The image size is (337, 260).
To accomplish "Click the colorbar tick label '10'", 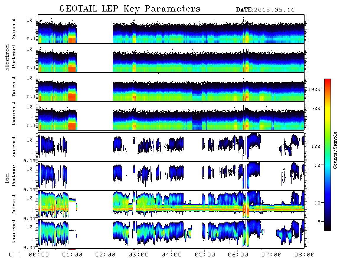I will click(318, 203).
